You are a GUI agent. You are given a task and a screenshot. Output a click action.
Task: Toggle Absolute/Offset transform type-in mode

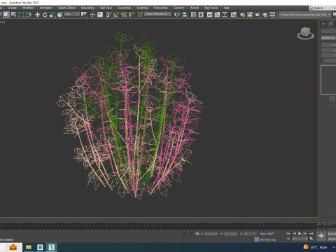coord(197,234)
